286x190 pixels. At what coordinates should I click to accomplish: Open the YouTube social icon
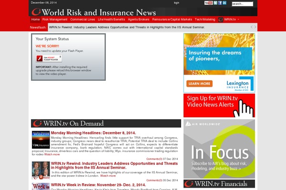[x=208, y=3]
